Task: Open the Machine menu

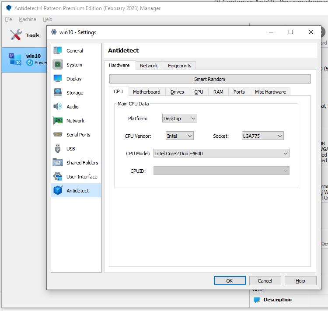Action: 28,19
